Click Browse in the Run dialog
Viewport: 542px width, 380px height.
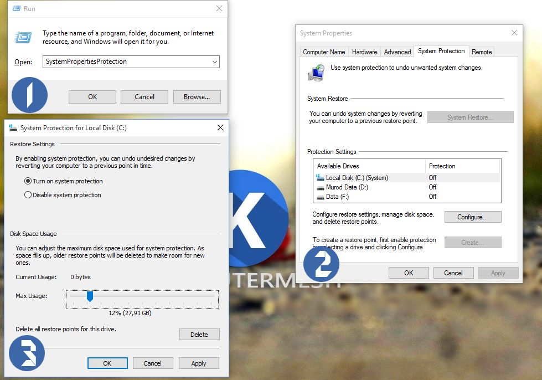pyautogui.click(x=196, y=96)
